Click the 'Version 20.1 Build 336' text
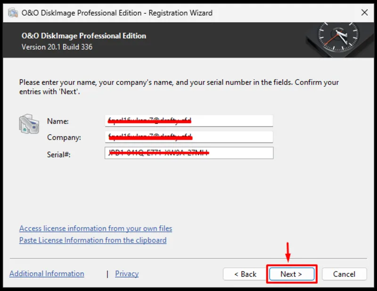 57,47
